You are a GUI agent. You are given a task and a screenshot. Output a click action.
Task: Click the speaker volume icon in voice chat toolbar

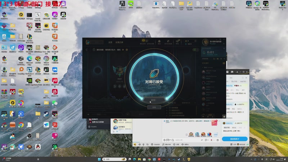tap(139, 145)
